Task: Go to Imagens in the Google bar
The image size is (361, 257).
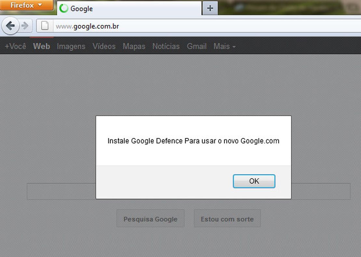Action: 71,47
